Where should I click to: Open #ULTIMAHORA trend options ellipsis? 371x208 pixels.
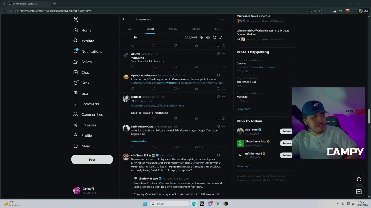click(292, 79)
